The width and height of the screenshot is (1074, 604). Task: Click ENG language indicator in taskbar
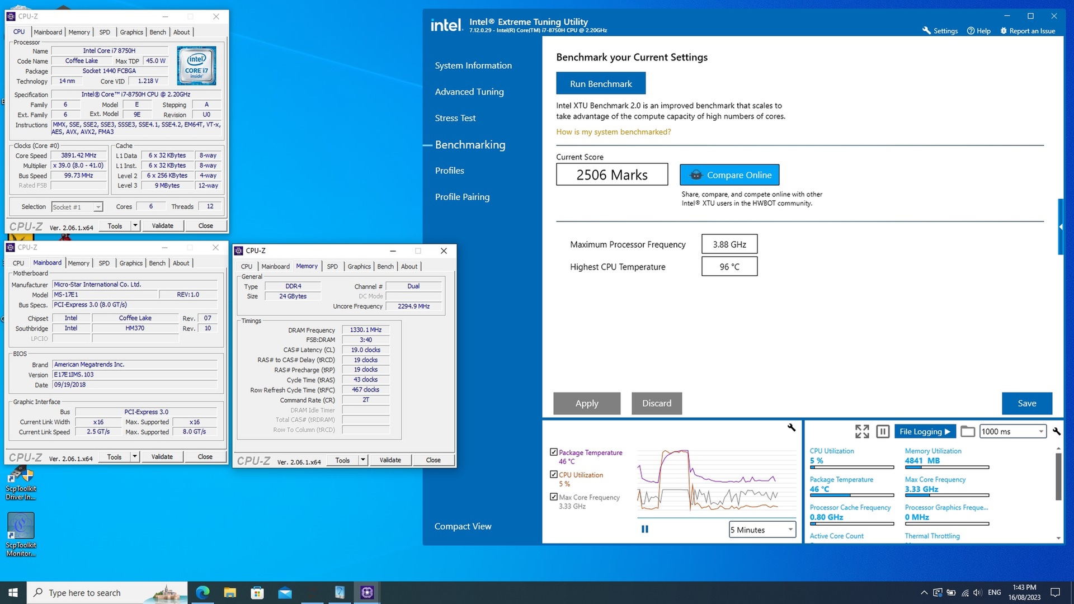click(x=994, y=592)
